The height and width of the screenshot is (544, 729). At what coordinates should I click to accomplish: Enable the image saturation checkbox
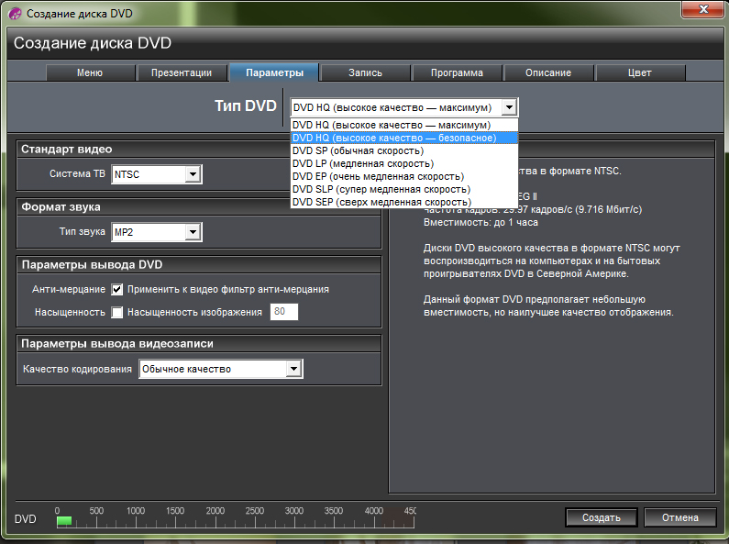coord(117,312)
